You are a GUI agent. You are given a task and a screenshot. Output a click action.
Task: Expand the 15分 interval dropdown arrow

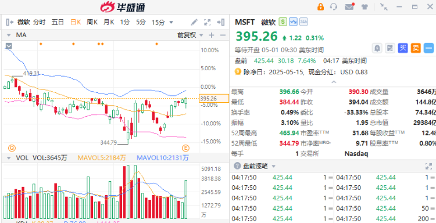click(171, 22)
